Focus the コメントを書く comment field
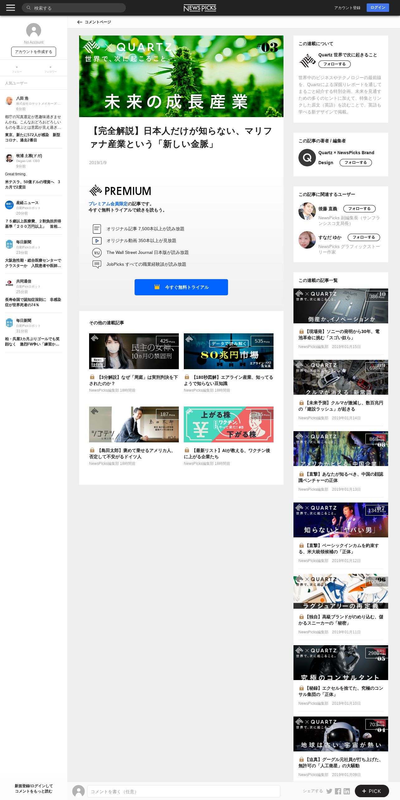The width and height of the screenshot is (400, 800). click(x=184, y=791)
